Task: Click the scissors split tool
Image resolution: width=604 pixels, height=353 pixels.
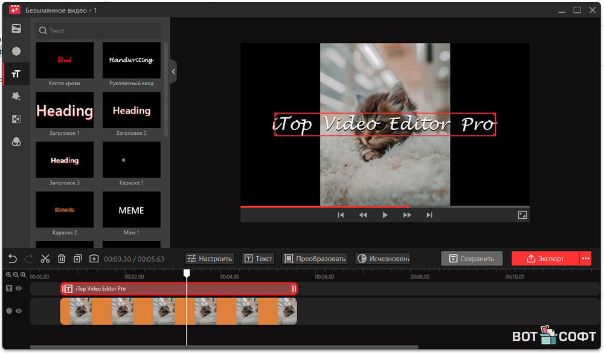Action: click(45, 259)
